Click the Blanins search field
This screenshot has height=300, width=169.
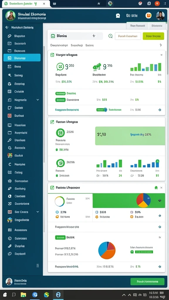[76, 36]
